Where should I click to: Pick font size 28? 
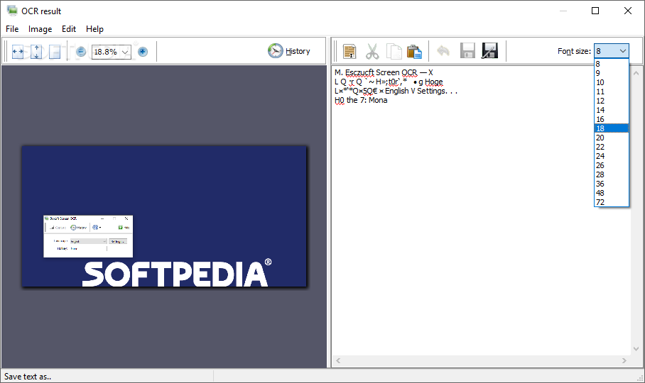pos(612,174)
